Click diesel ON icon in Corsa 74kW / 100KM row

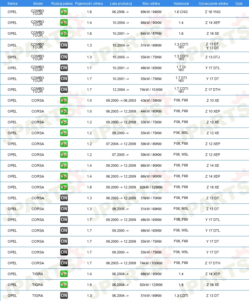click(x=64, y=263)
